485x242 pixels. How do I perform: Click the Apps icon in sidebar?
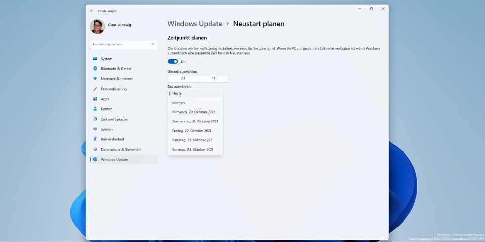pyautogui.click(x=95, y=99)
